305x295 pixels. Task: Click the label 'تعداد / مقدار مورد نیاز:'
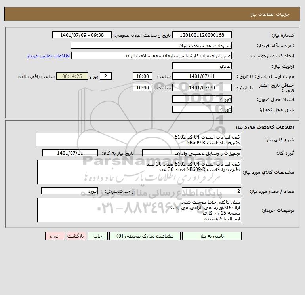[272, 191]
